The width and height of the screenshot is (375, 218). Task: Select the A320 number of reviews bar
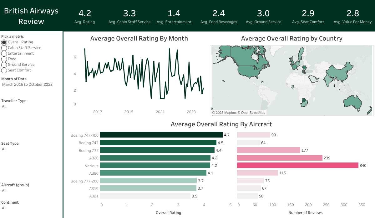280,158
